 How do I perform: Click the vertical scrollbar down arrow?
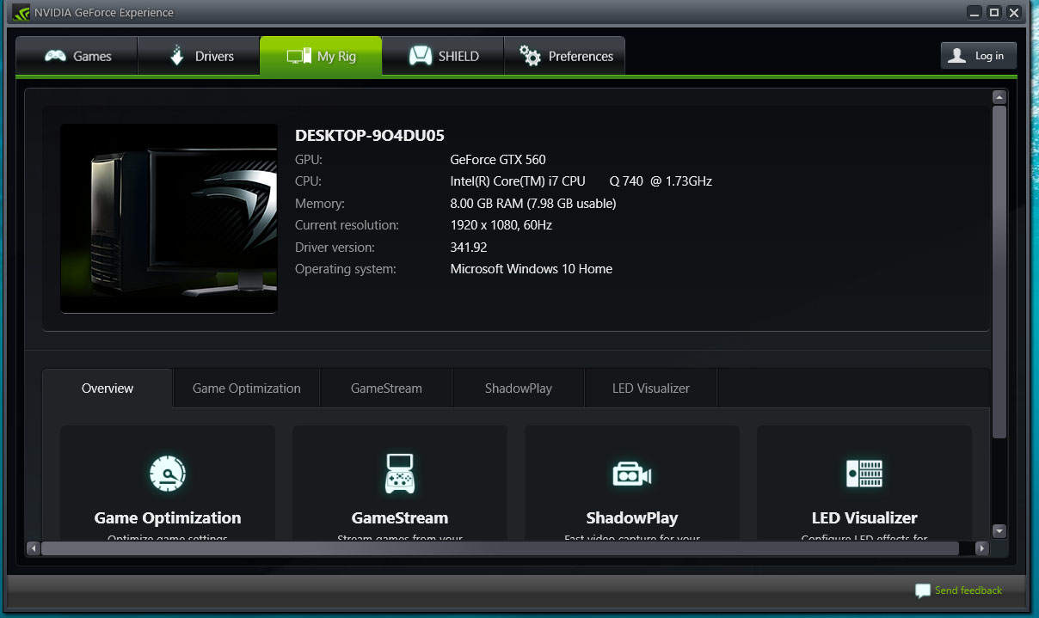(999, 531)
